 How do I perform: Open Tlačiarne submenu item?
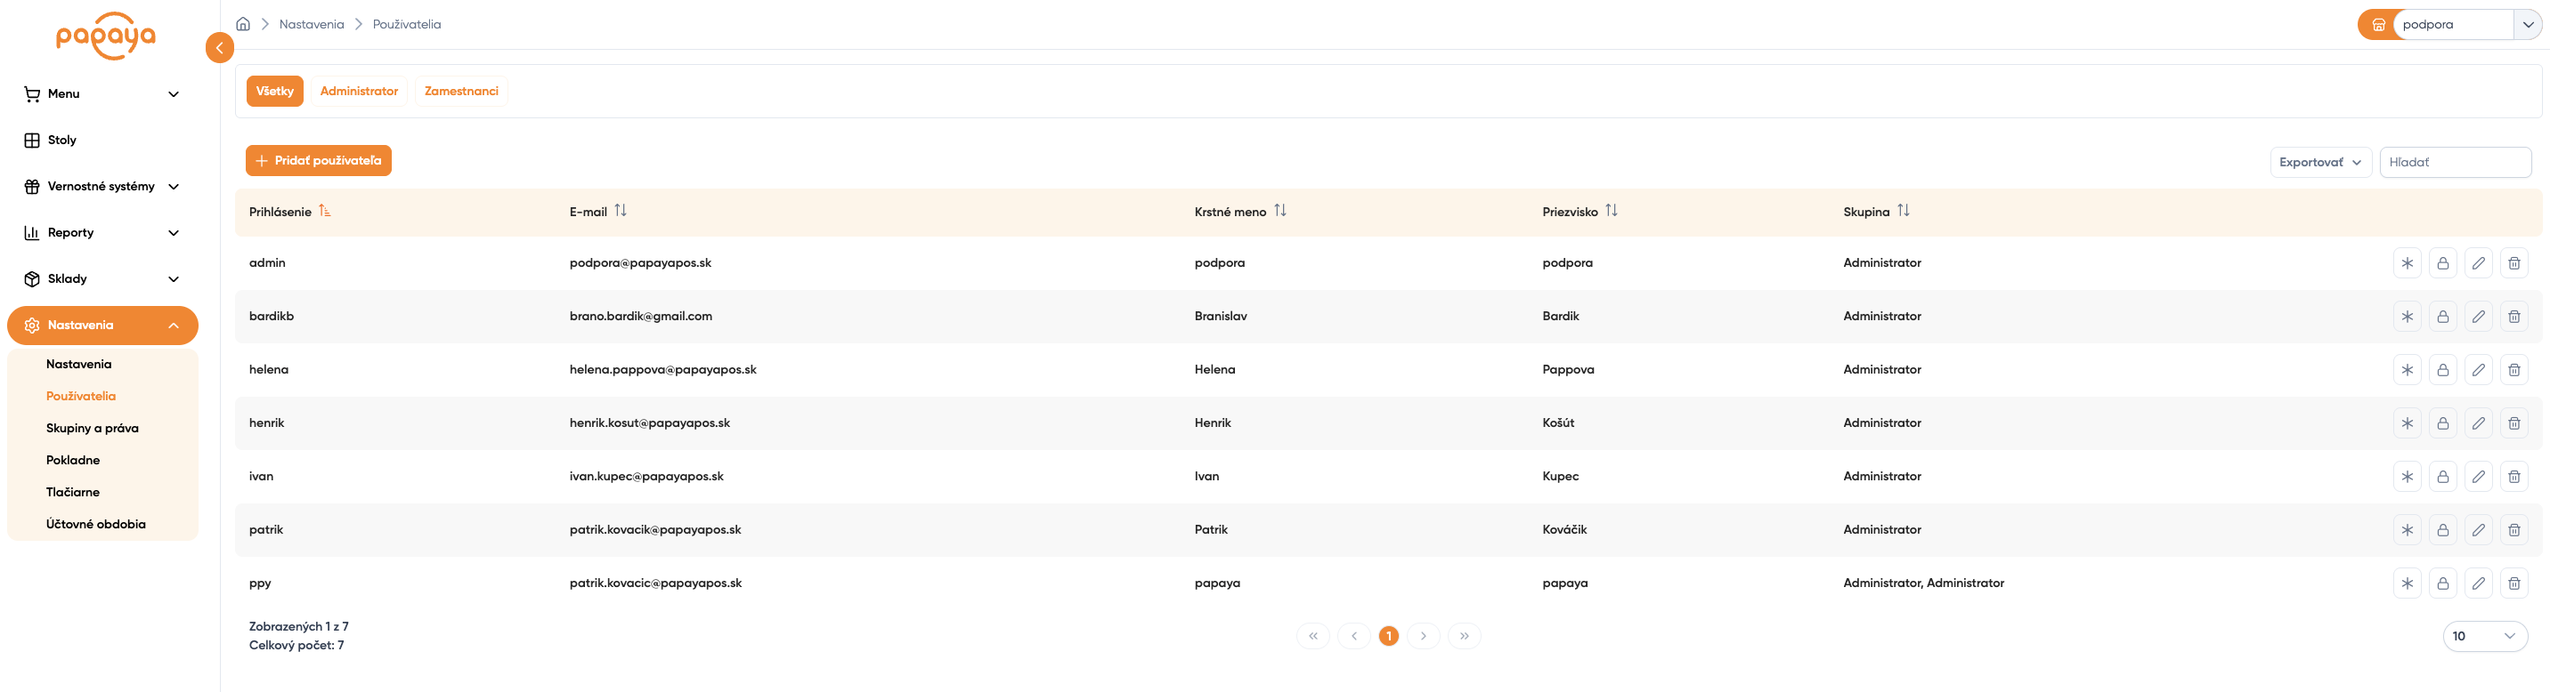point(73,492)
